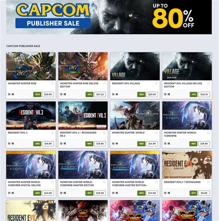Viewport: 219px width, 221px height.
Task: Click Windows platform icon under Resident Evil 3
Action: pos(13,144)
